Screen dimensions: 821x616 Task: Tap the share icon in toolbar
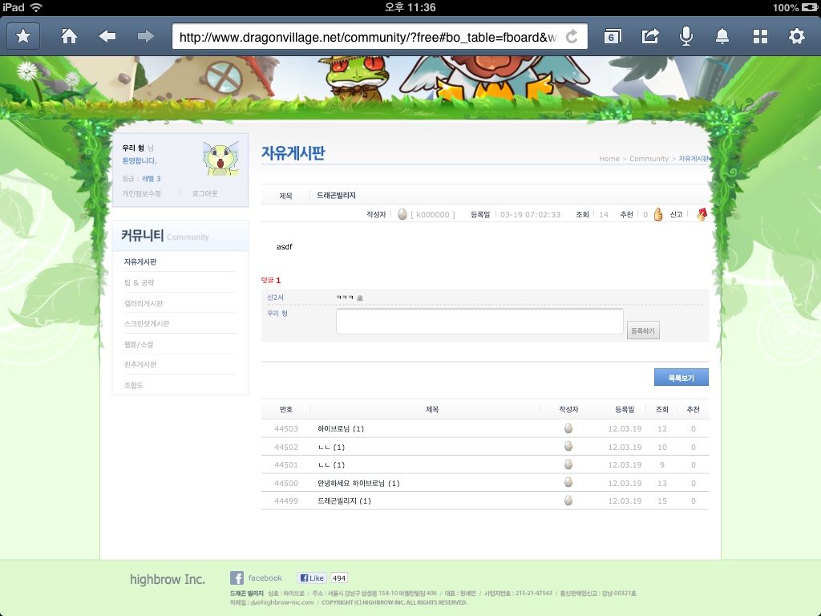649,36
